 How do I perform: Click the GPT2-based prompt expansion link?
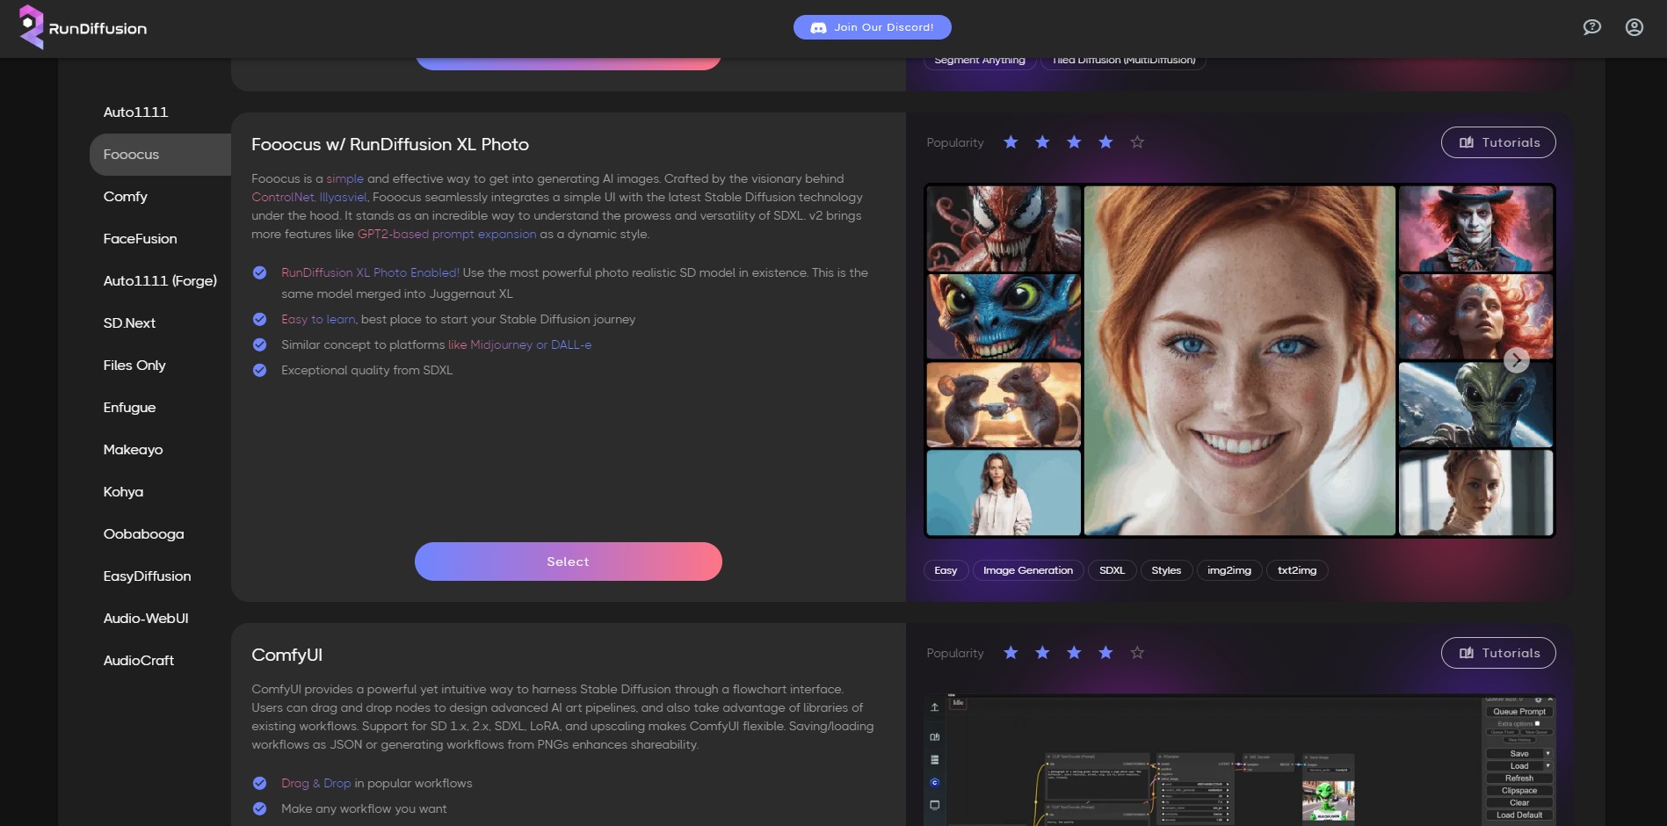pyautogui.click(x=446, y=234)
